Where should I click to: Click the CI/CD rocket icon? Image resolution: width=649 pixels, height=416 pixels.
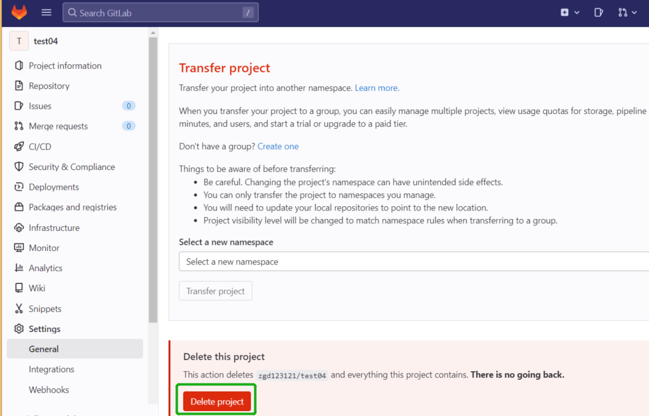(x=18, y=146)
